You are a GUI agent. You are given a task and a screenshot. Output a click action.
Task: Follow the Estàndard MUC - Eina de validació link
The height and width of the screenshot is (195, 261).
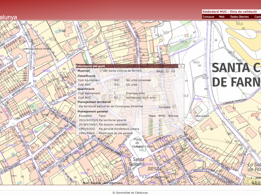click(230, 12)
